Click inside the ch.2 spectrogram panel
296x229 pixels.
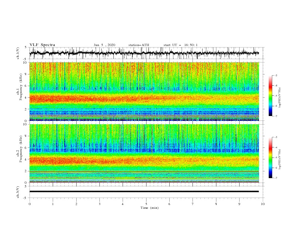tap(144, 153)
